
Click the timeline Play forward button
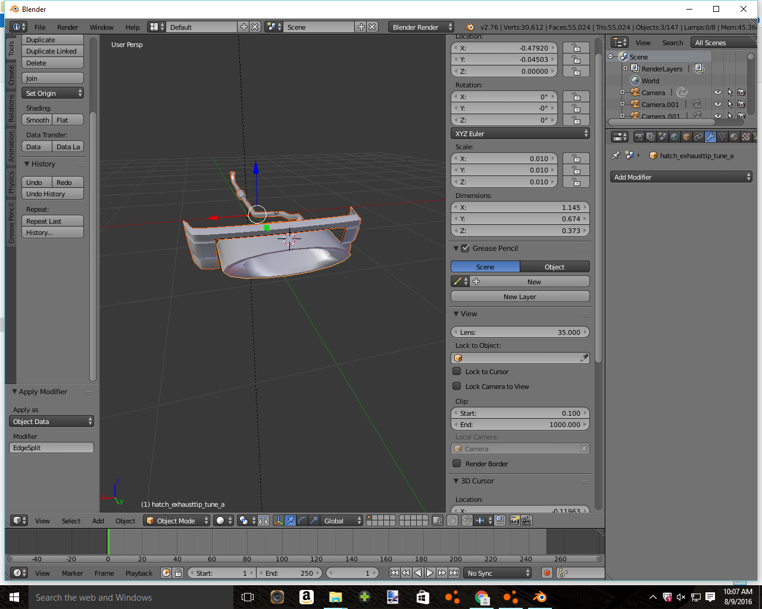(x=430, y=573)
